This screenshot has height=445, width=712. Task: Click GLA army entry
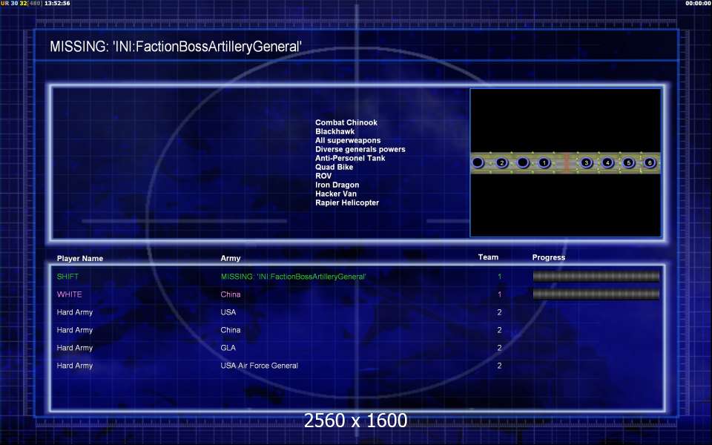[228, 348]
